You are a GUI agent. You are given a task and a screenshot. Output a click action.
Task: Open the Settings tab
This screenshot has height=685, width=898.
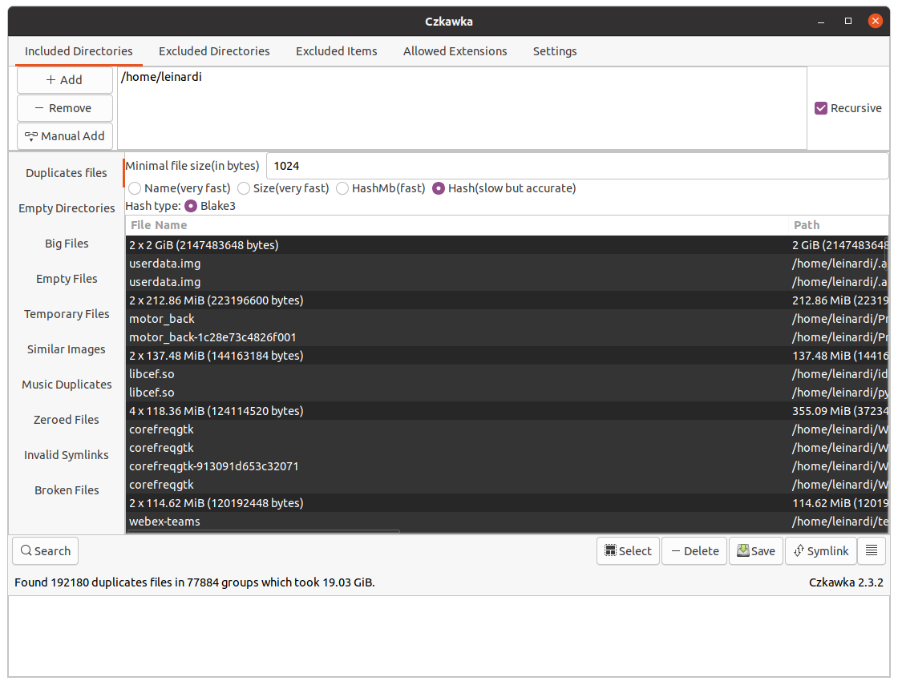tap(555, 50)
